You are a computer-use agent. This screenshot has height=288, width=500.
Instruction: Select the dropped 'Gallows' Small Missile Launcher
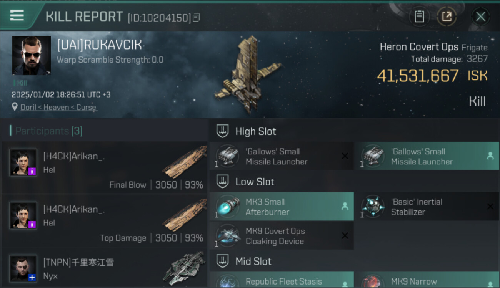click(427, 156)
